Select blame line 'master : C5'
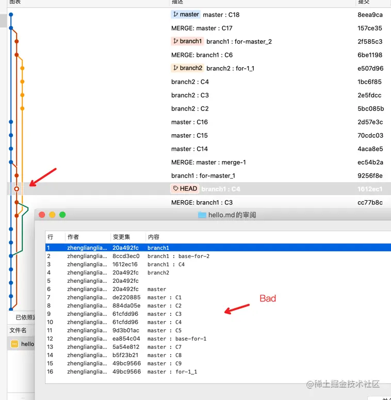 [218, 330]
